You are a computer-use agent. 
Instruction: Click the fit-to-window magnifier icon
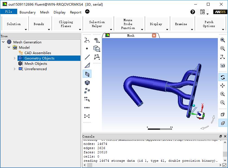click(222, 40)
